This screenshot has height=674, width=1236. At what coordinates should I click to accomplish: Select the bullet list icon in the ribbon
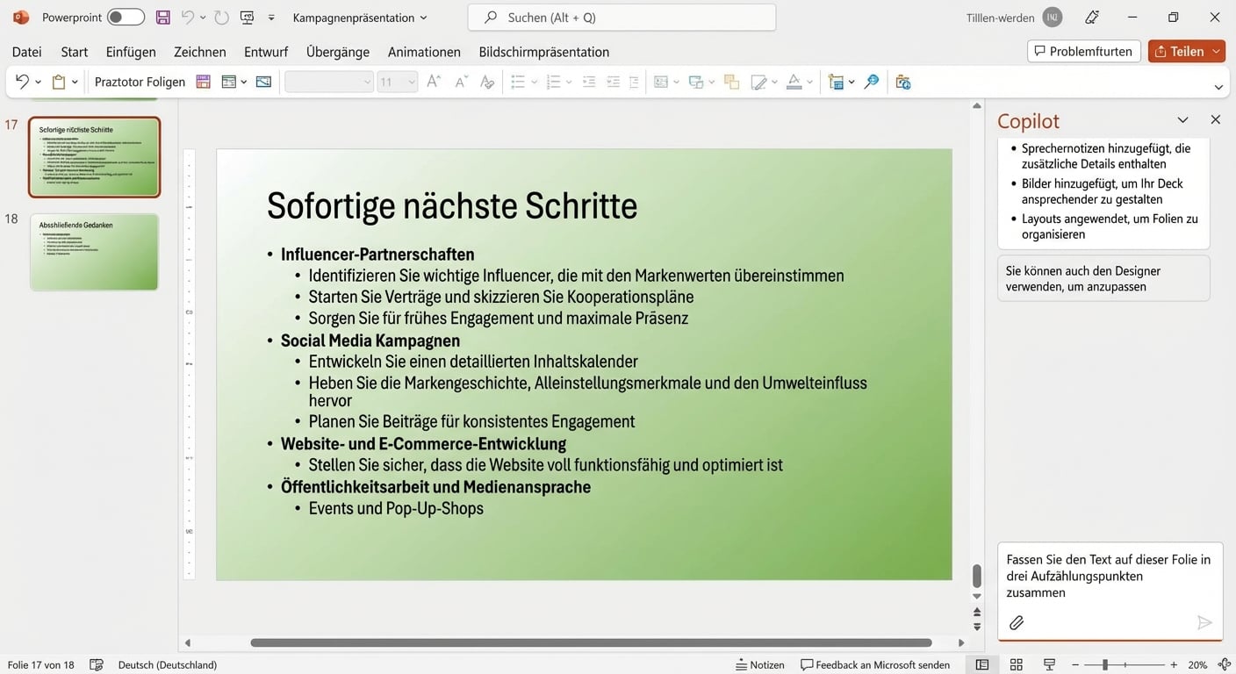click(518, 82)
